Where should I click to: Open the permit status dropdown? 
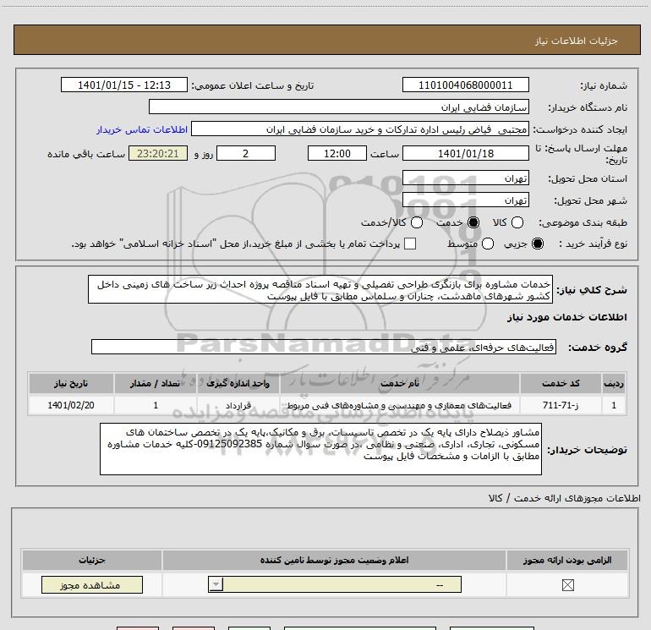tap(335, 584)
